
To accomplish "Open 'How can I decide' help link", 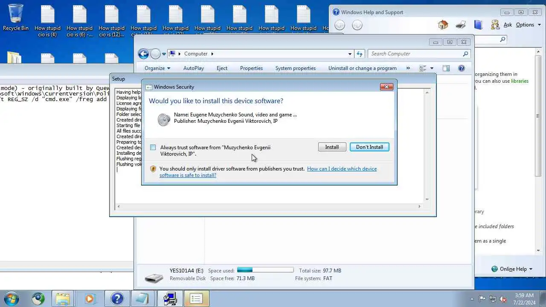I will [268, 172].
